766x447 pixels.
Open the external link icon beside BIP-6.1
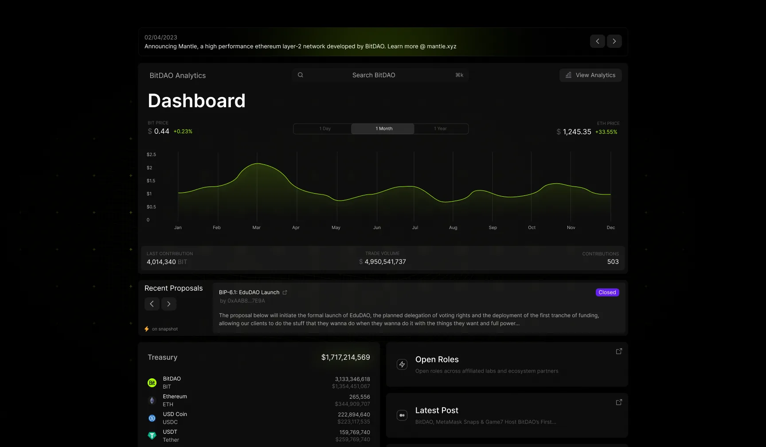click(x=285, y=292)
